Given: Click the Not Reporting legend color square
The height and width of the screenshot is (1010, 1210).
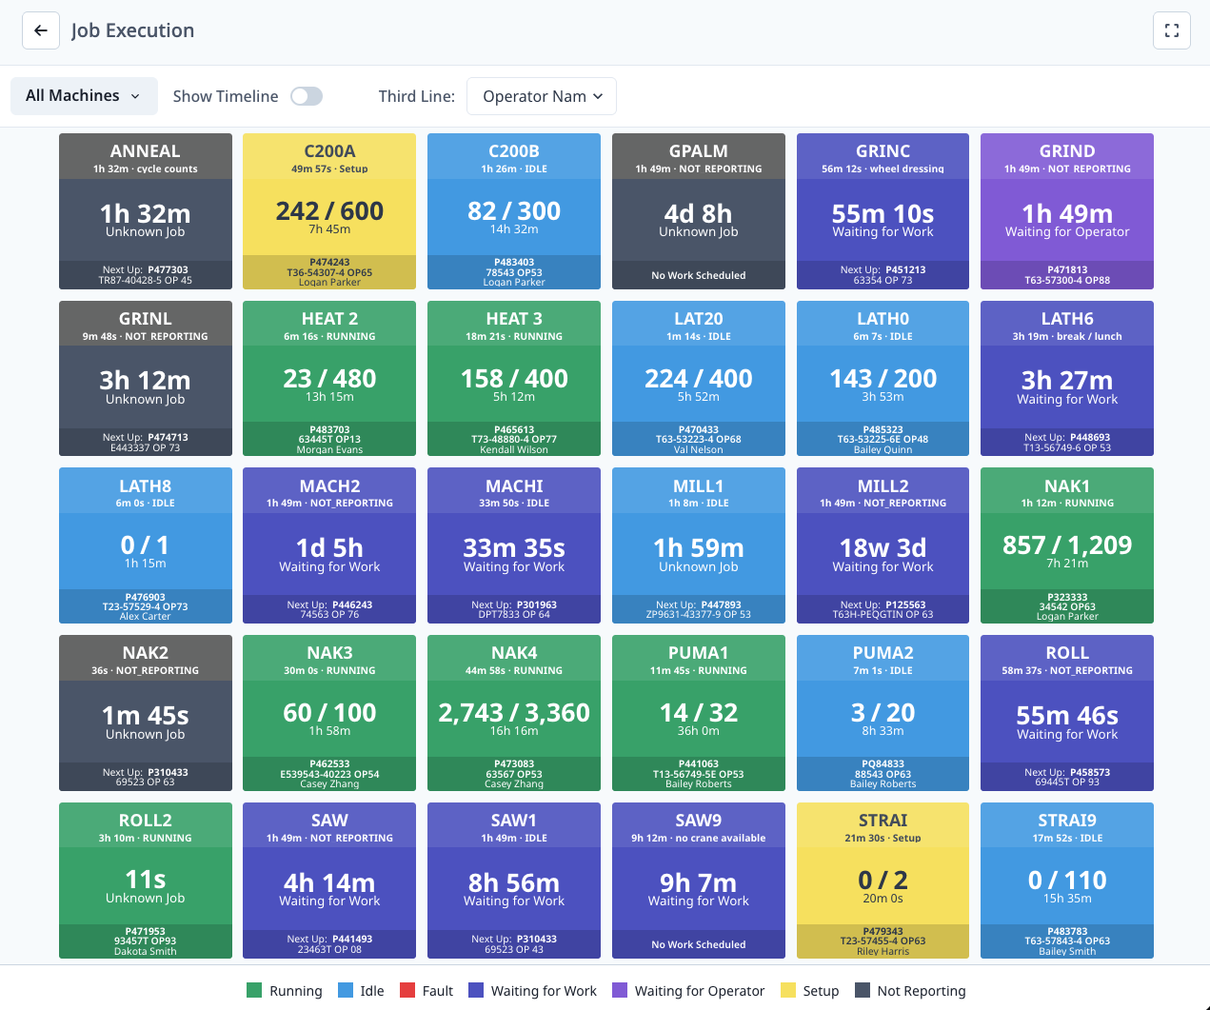Looking at the screenshot, I should (862, 990).
